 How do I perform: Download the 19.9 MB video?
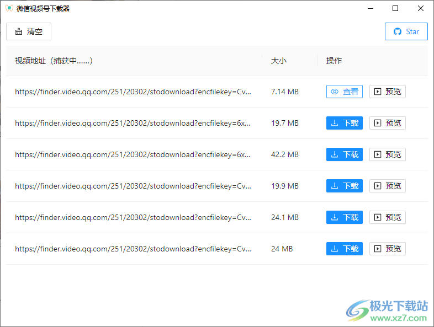coord(345,186)
